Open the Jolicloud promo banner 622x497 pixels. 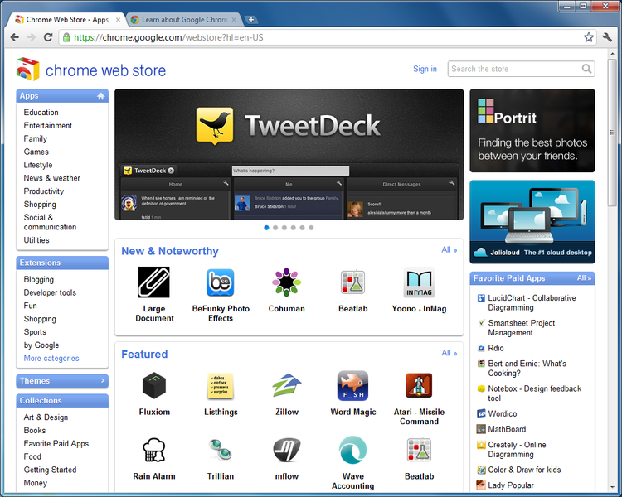tap(532, 222)
